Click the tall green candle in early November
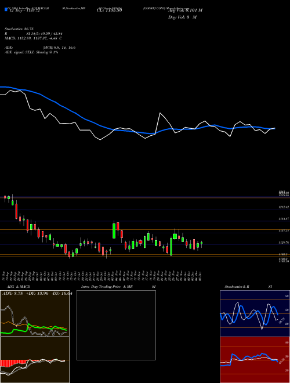 (114, 231)
